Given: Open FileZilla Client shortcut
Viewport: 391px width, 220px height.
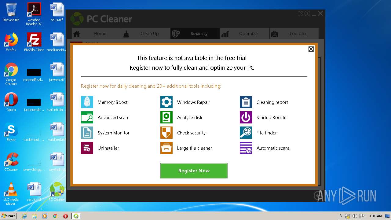Looking at the screenshot, I should point(34,42).
